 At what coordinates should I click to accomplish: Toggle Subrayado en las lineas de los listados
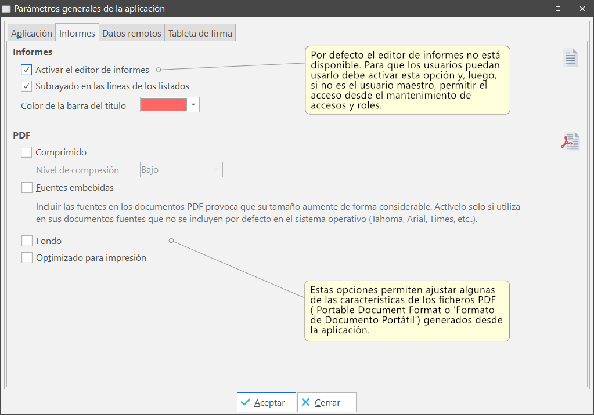27,86
